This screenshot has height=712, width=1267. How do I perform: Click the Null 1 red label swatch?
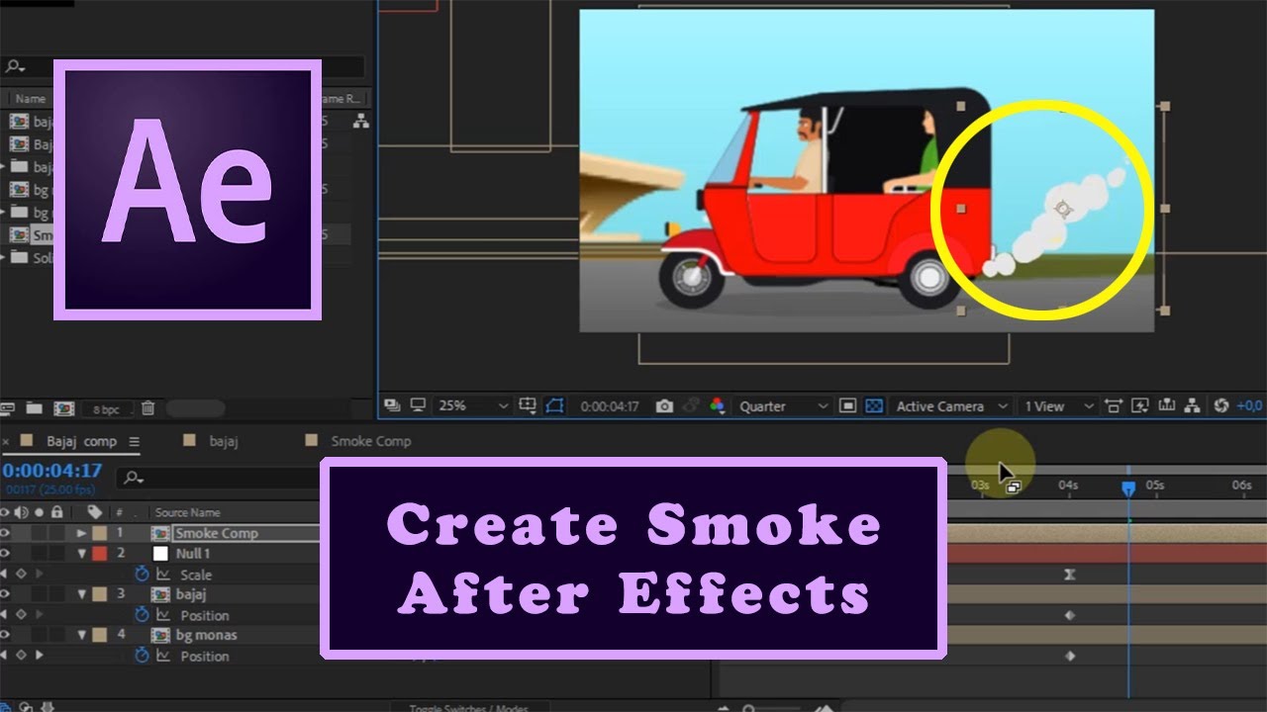[99, 554]
